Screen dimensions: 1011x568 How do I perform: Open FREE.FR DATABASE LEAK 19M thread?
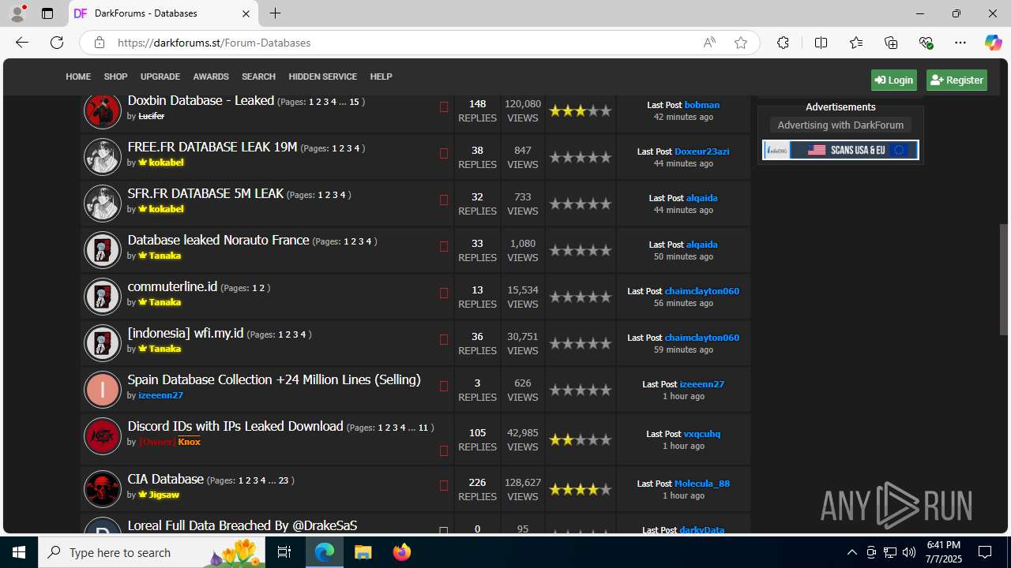coord(212,147)
